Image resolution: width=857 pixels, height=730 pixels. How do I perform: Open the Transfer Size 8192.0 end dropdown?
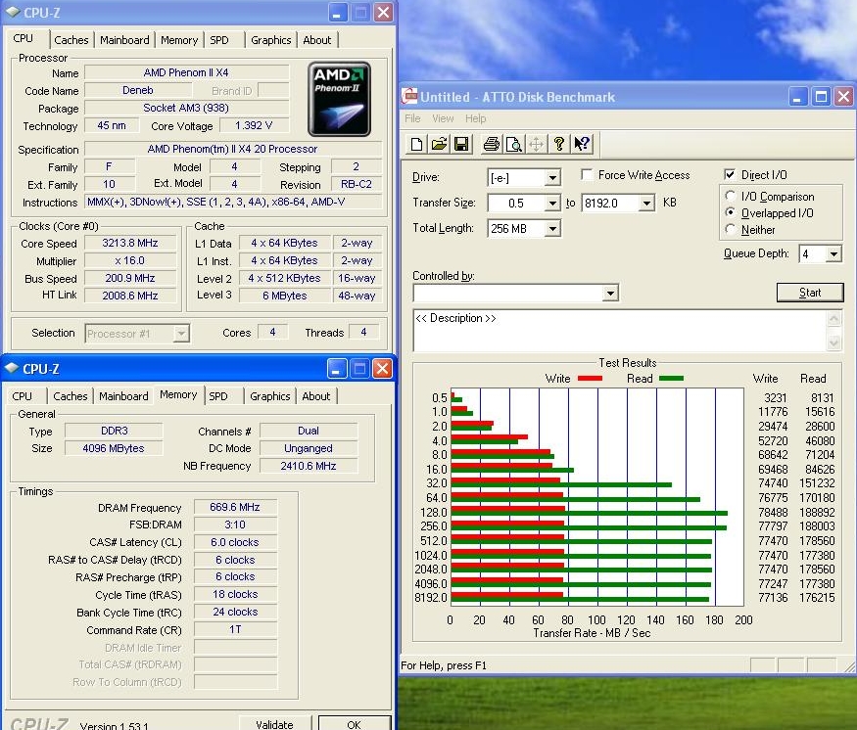pyautogui.click(x=646, y=204)
